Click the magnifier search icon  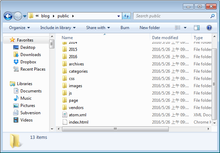(x=212, y=16)
